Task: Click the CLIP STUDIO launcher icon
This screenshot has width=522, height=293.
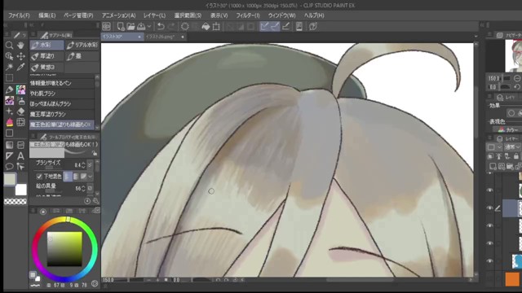Action: point(107,27)
